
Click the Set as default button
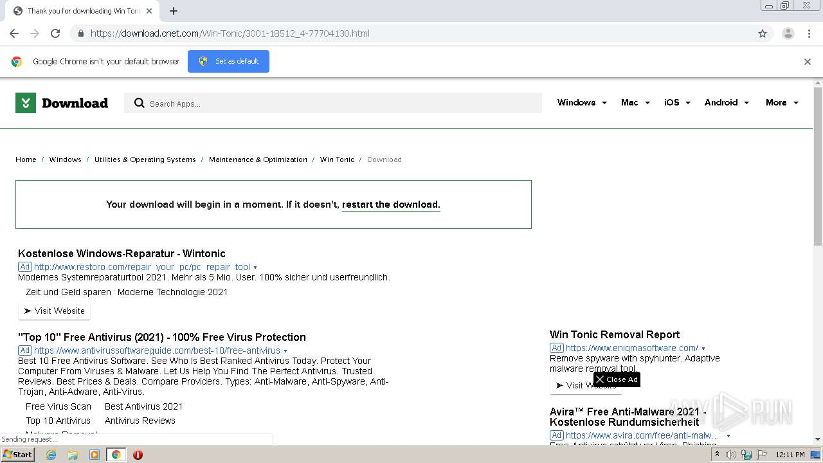pyautogui.click(x=228, y=61)
